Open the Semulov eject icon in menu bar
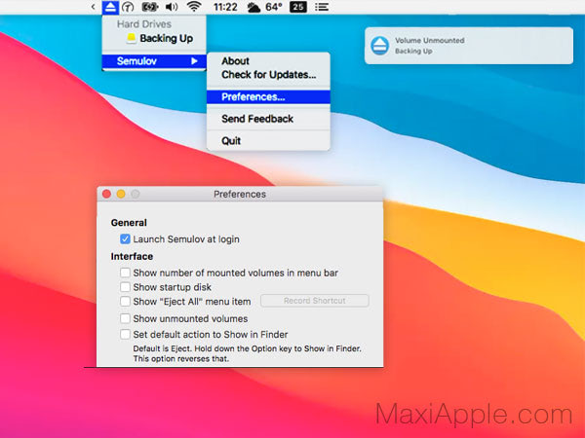Image resolution: width=585 pixels, height=438 pixels. [x=110, y=7]
